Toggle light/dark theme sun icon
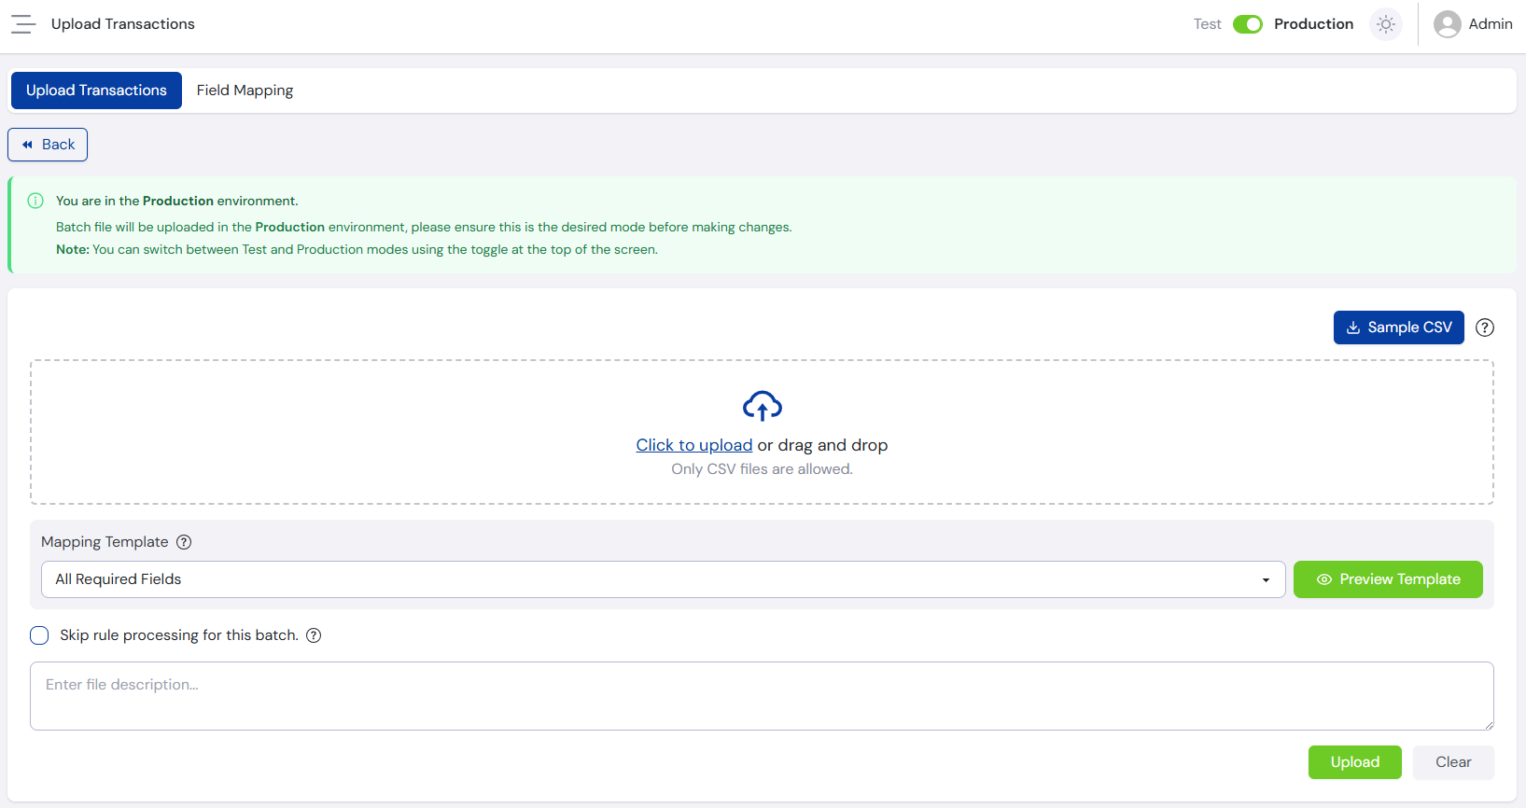Viewport: 1526px width, 808px height. pyautogui.click(x=1386, y=24)
